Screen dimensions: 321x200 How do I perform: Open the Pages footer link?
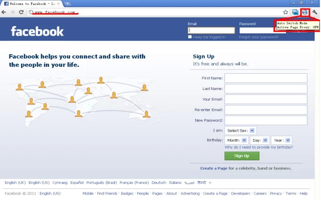[157, 193]
